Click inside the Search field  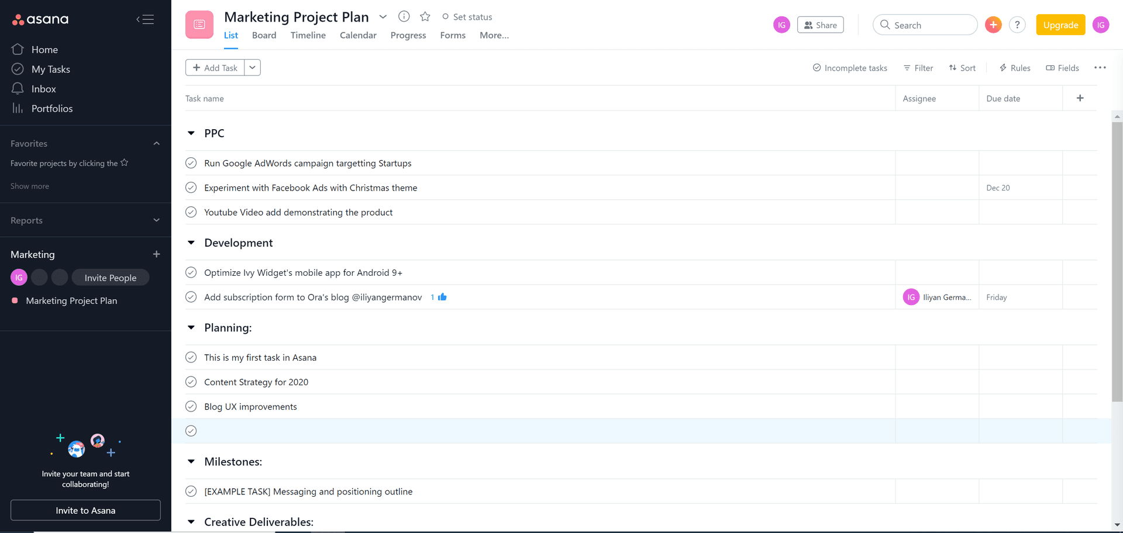click(924, 25)
